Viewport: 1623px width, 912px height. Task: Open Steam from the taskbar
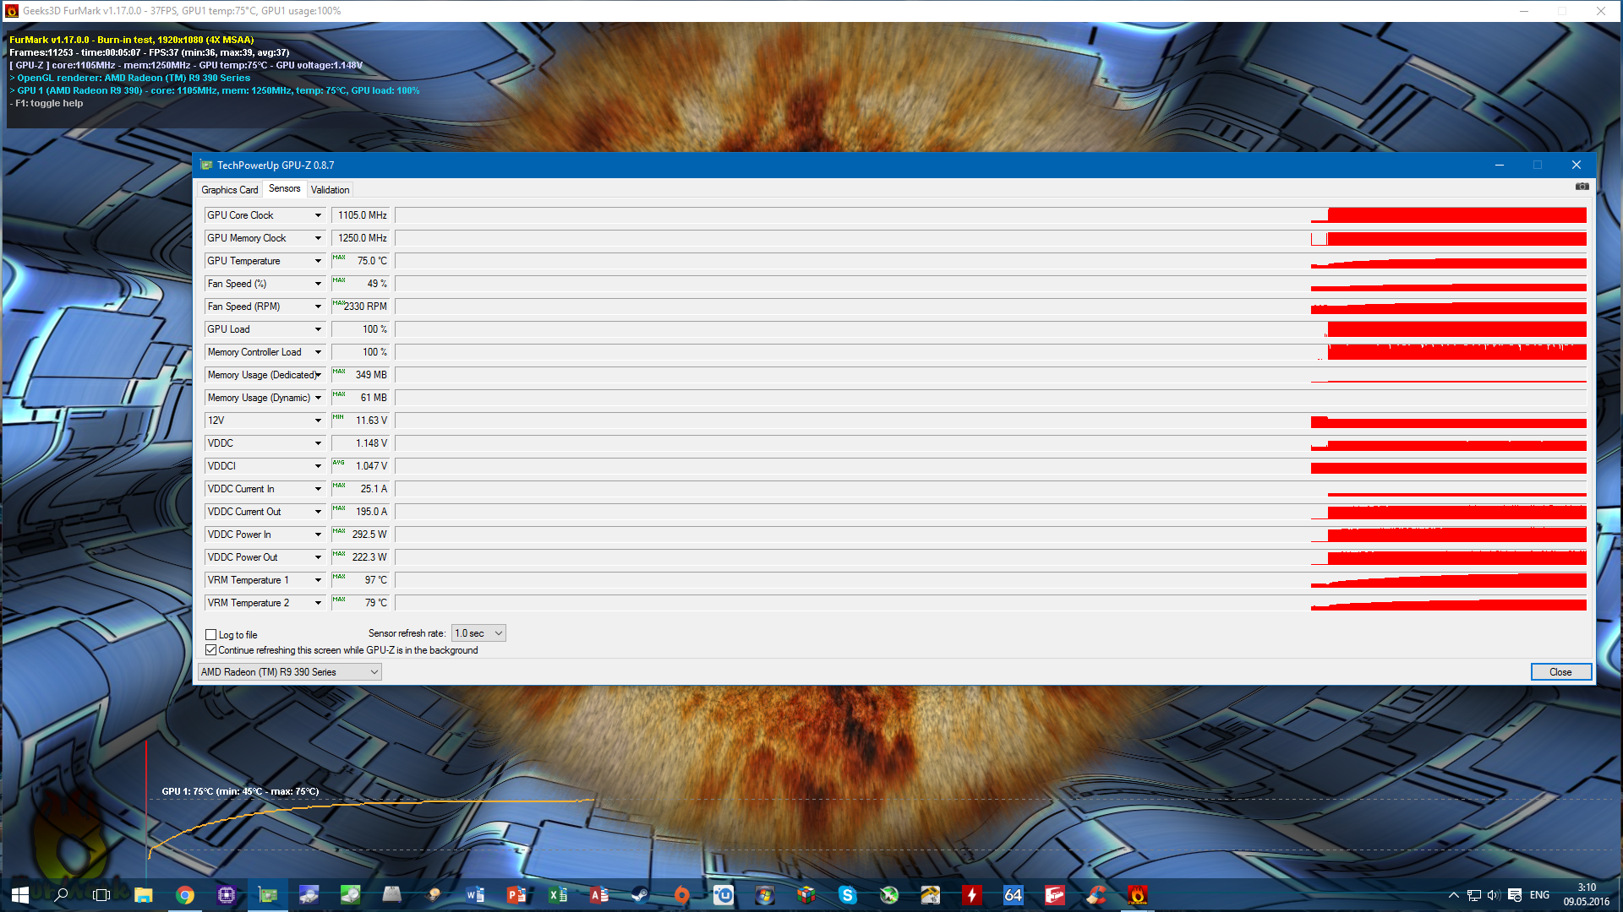pyautogui.click(x=640, y=895)
